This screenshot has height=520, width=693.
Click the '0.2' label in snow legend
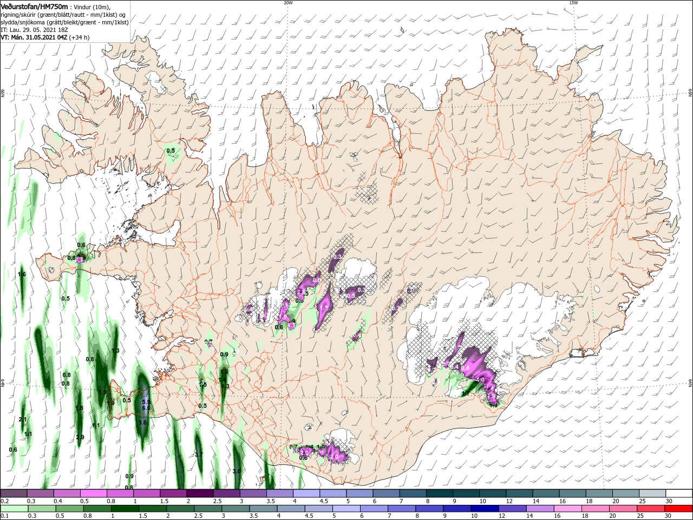tap(5, 501)
